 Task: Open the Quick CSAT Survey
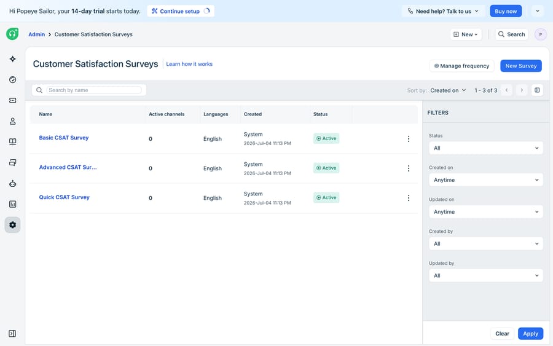click(x=64, y=197)
